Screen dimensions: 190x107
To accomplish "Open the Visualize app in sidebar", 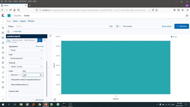I will 3,33.
